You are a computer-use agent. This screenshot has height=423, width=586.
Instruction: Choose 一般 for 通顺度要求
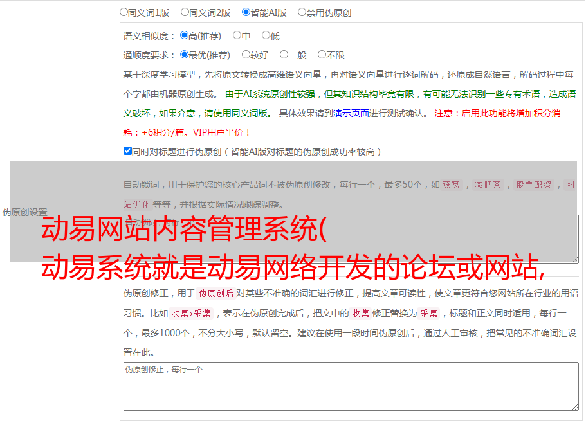click(284, 55)
